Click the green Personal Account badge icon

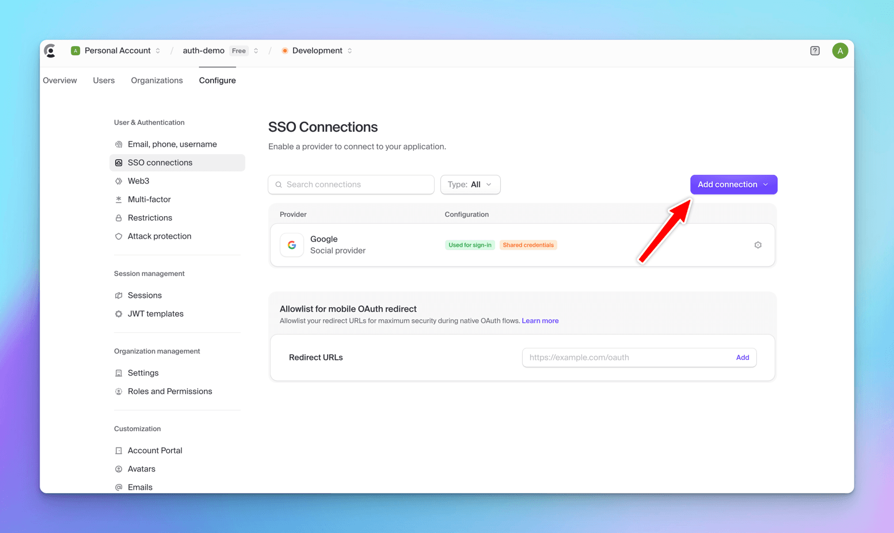click(x=75, y=51)
